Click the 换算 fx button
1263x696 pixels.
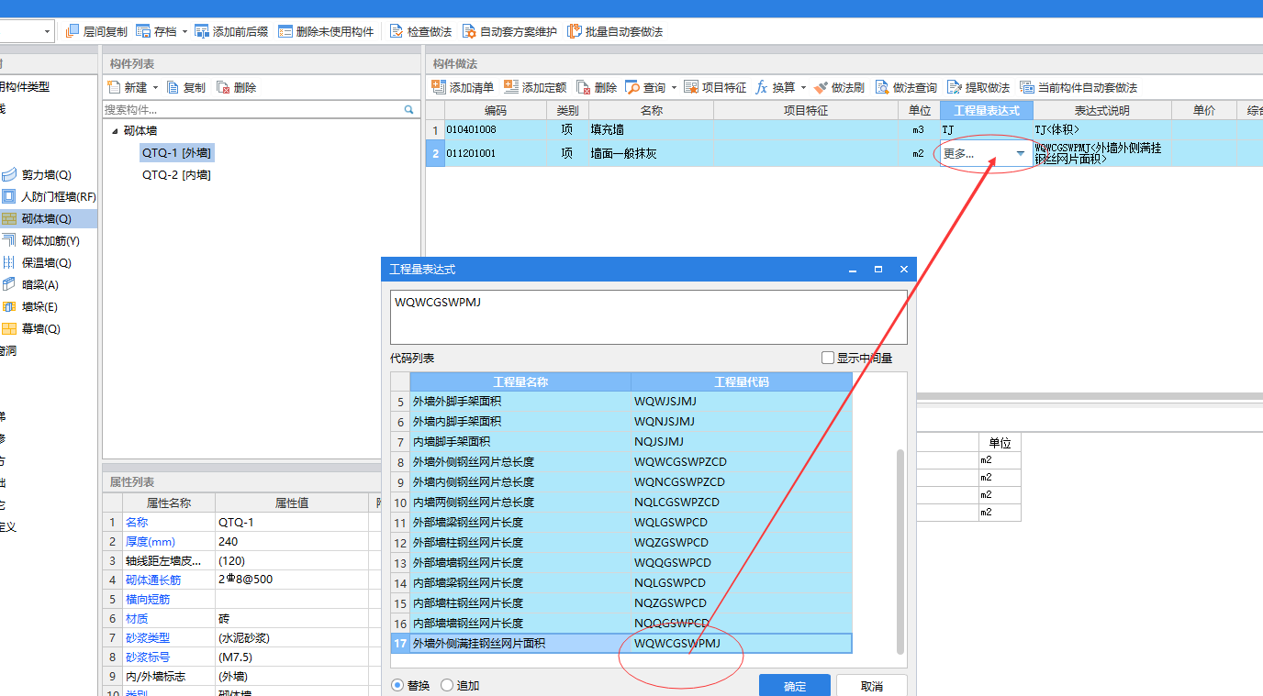(x=776, y=87)
